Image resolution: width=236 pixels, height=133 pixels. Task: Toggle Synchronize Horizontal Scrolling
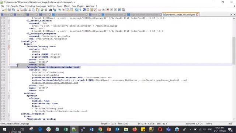pos(72,10)
